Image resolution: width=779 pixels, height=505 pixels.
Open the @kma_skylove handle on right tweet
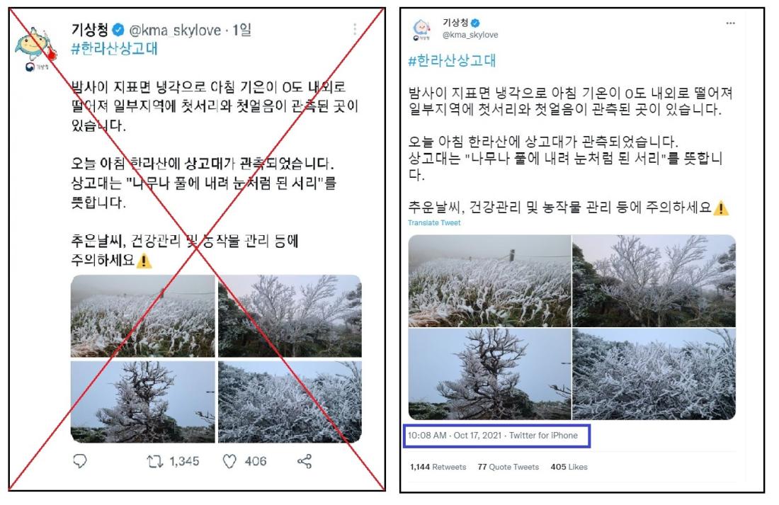pyautogui.click(x=470, y=35)
